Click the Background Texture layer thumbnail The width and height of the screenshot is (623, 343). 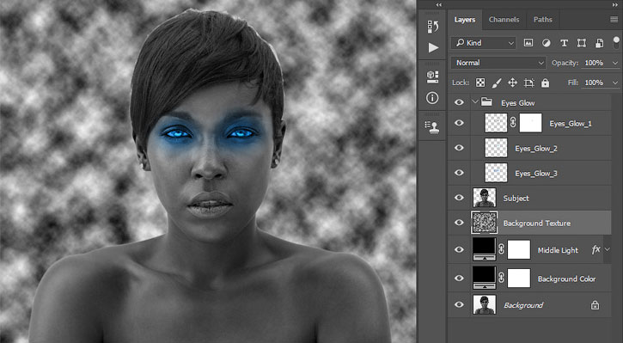(x=484, y=223)
